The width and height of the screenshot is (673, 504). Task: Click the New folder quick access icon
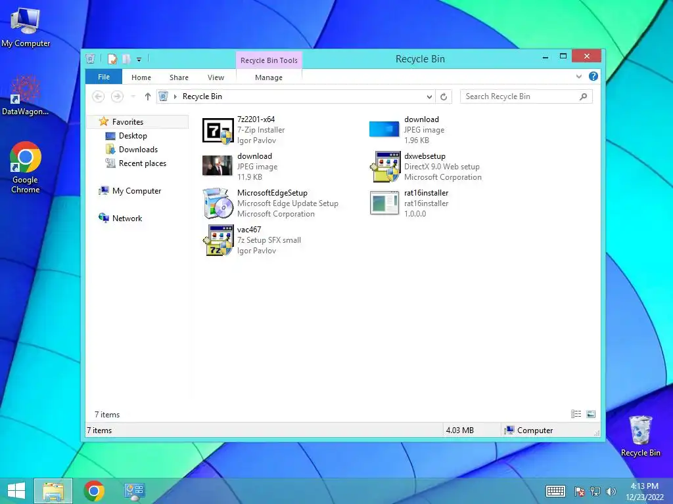click(127, 58)
